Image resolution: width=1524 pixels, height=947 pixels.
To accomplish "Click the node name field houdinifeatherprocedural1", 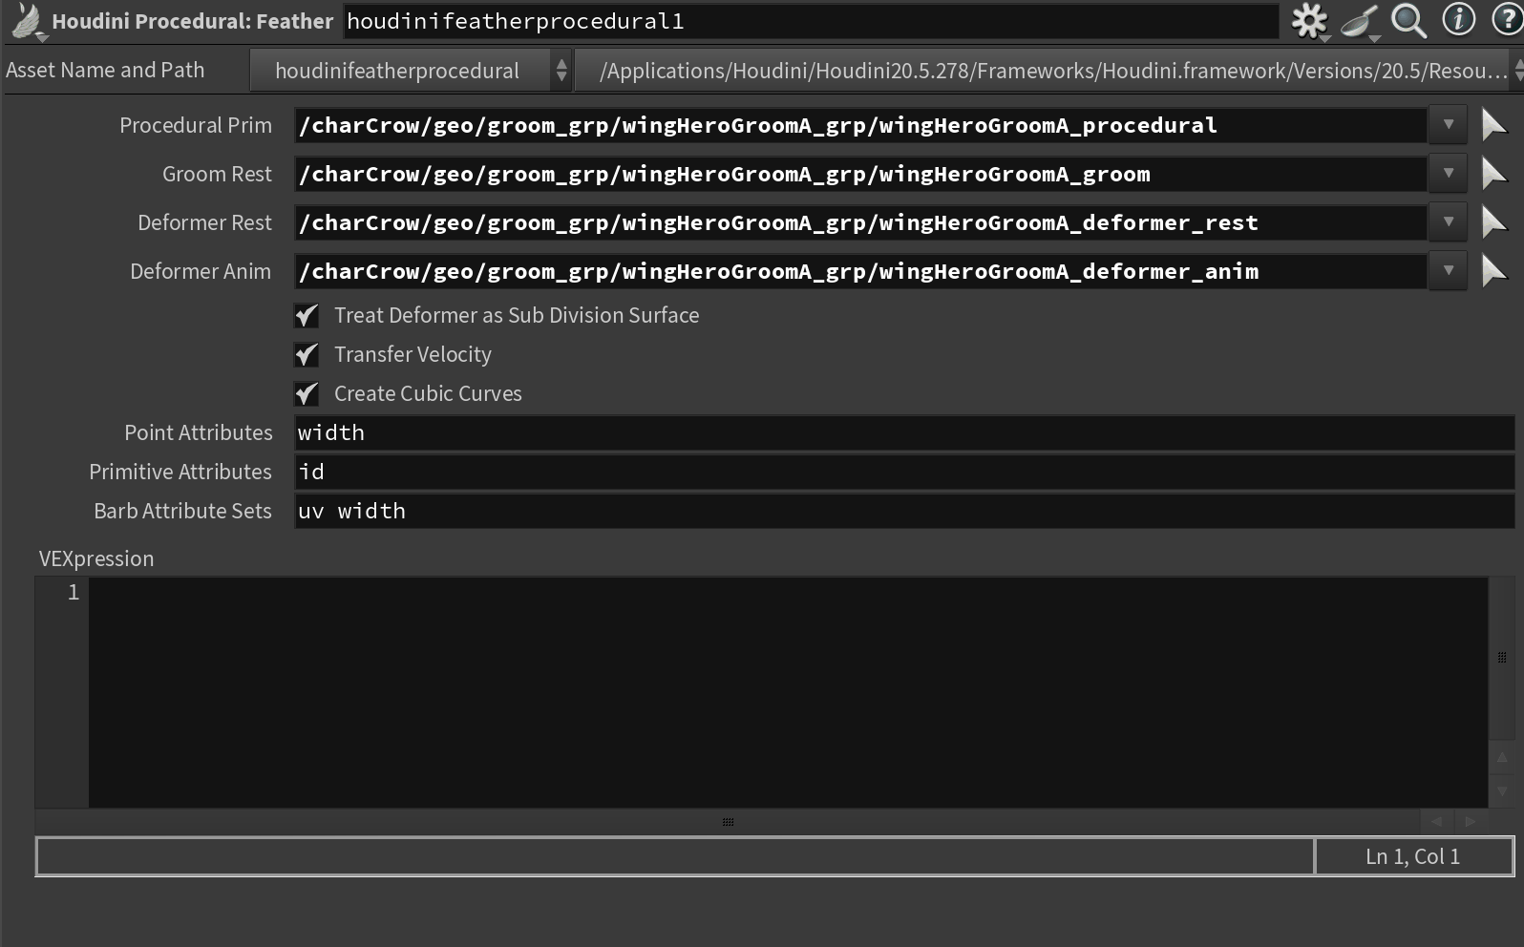I will coord(811,21).
